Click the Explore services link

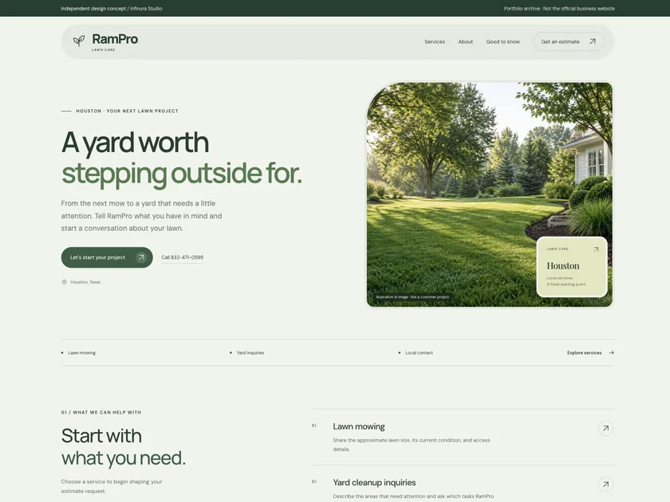coord(584,353)
